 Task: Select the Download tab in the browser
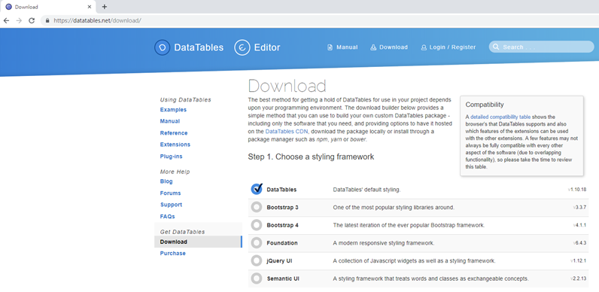[x=47, y=7]
